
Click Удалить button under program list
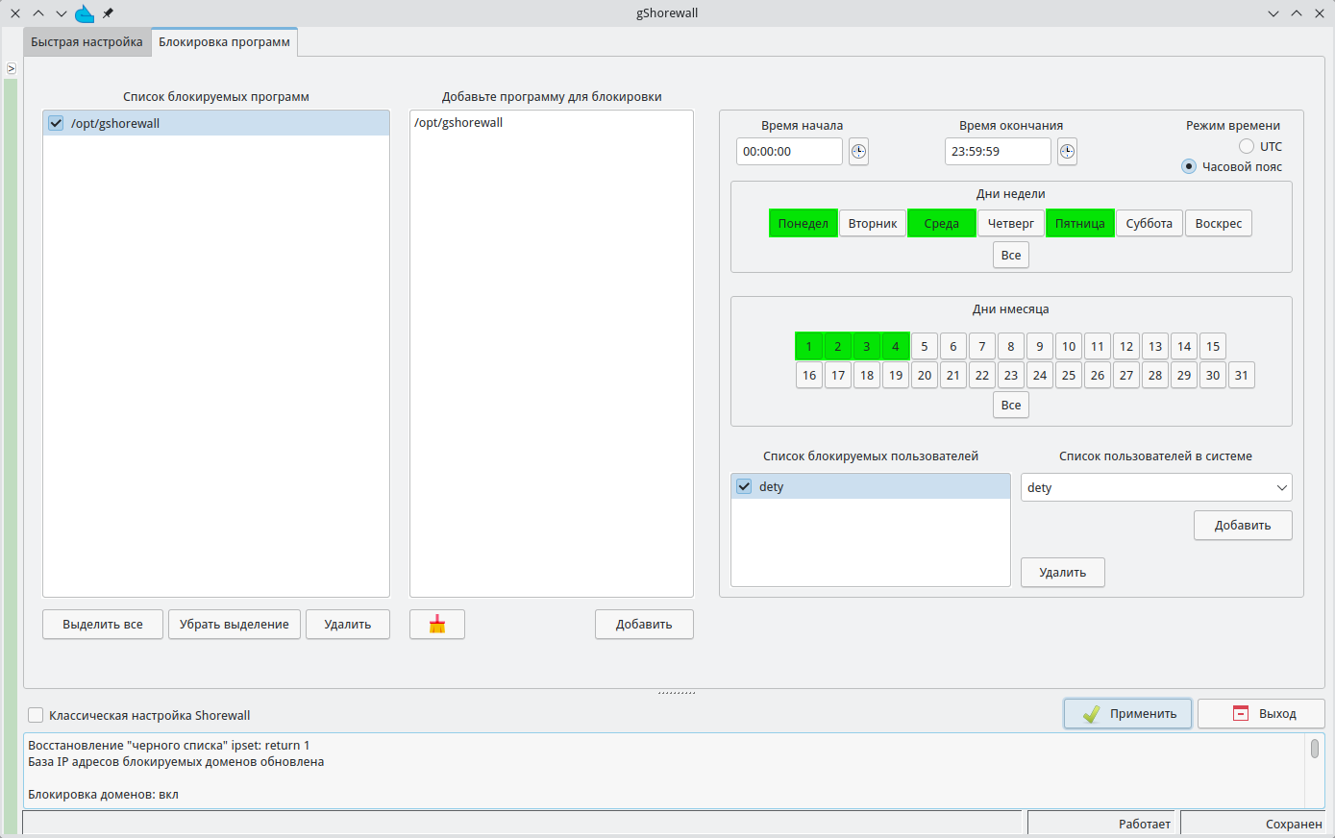[348, 625]
